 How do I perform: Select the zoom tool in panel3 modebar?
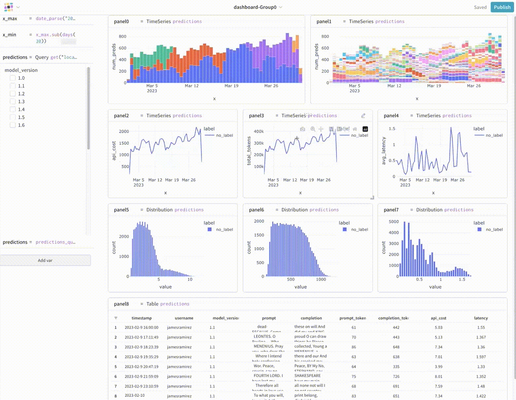[313, 129]
